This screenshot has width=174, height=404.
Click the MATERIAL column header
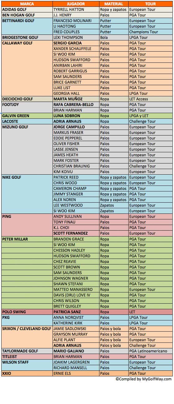click(x=114, y=4)
